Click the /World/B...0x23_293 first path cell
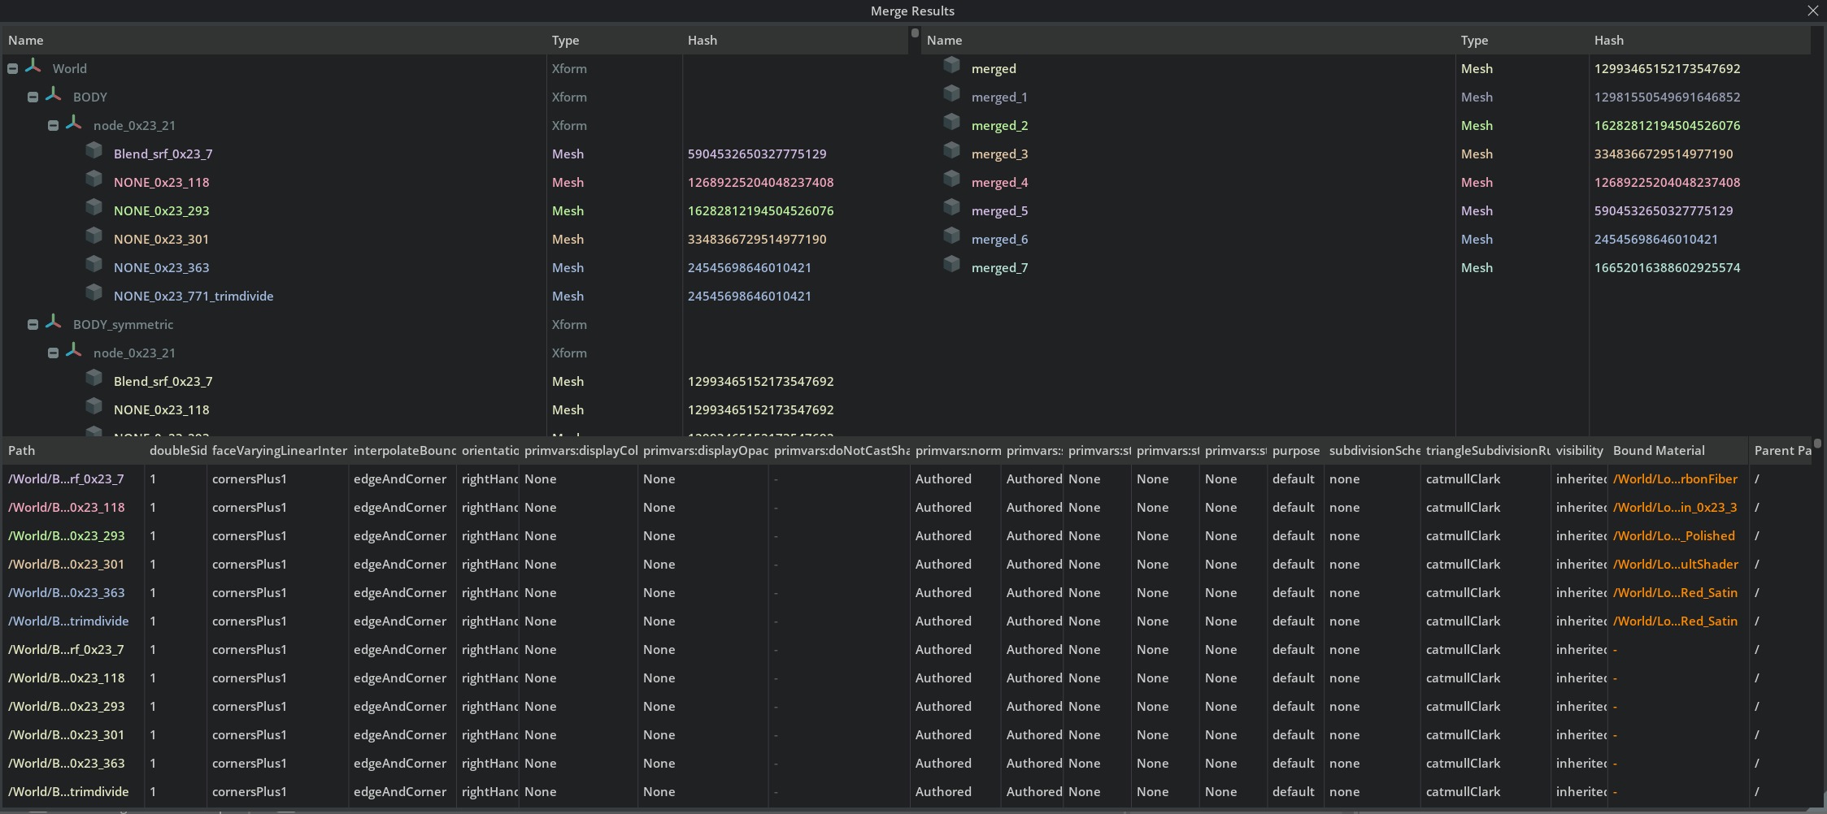 [x=67, y=536]
